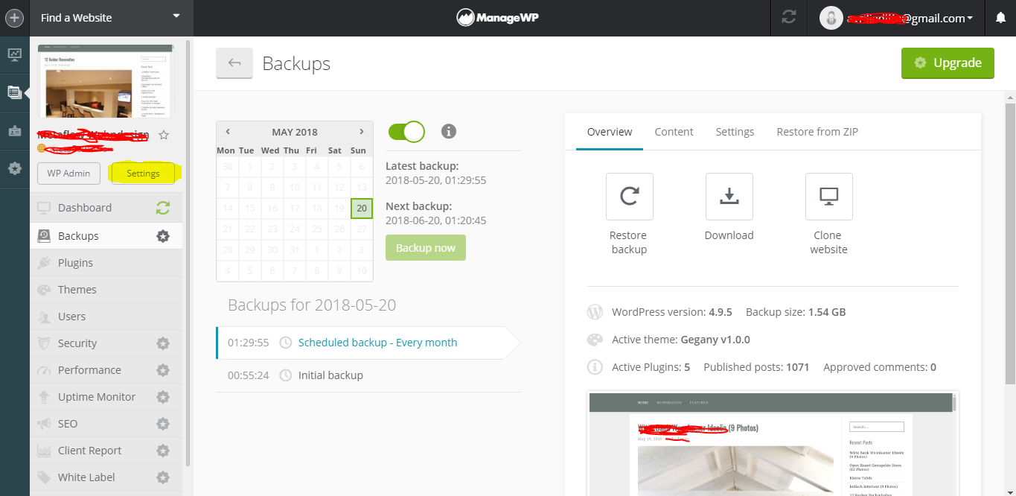Click the sidebar vertical scrollbar
Viewport: 1016px width, 496px height.
tap(188, 253)
